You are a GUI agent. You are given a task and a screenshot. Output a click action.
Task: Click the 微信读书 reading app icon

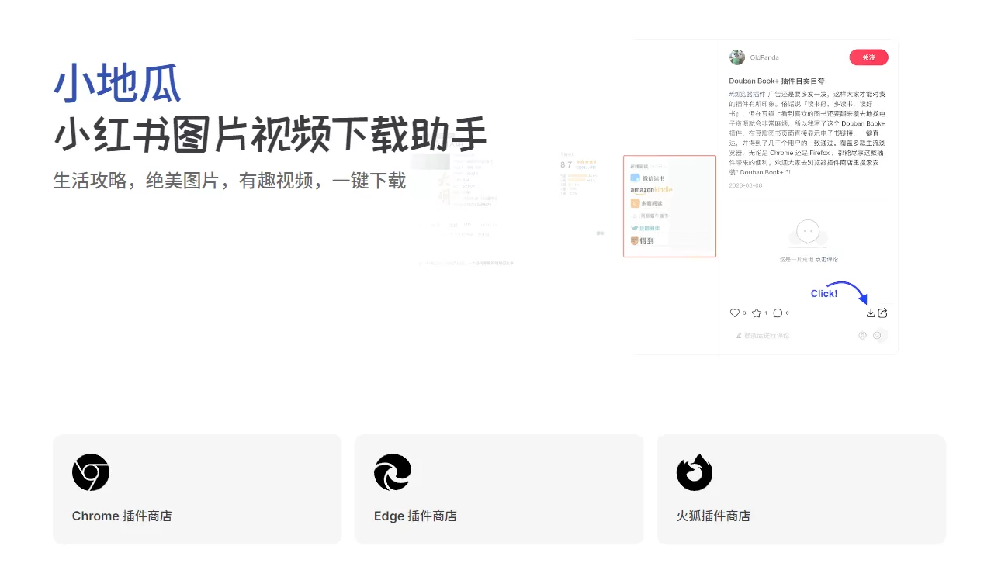point(635,178)
